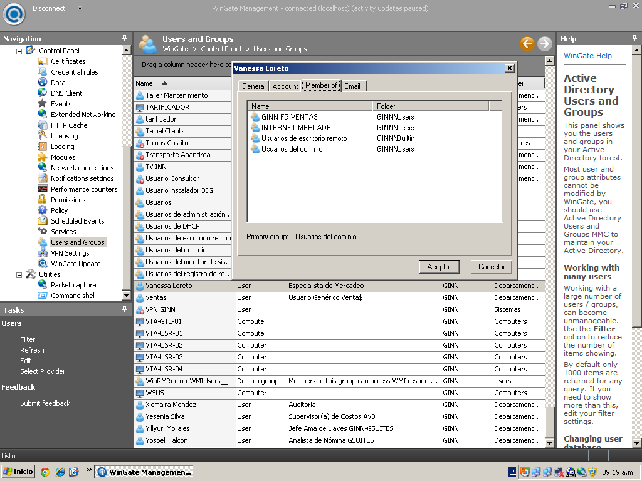Collapse the Utilities tree node
Screen dimensions: 642x481
(19, 276)
